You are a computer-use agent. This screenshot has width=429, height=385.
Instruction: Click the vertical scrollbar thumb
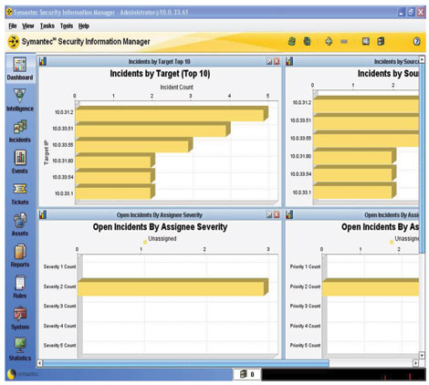[x=422, y=158]
